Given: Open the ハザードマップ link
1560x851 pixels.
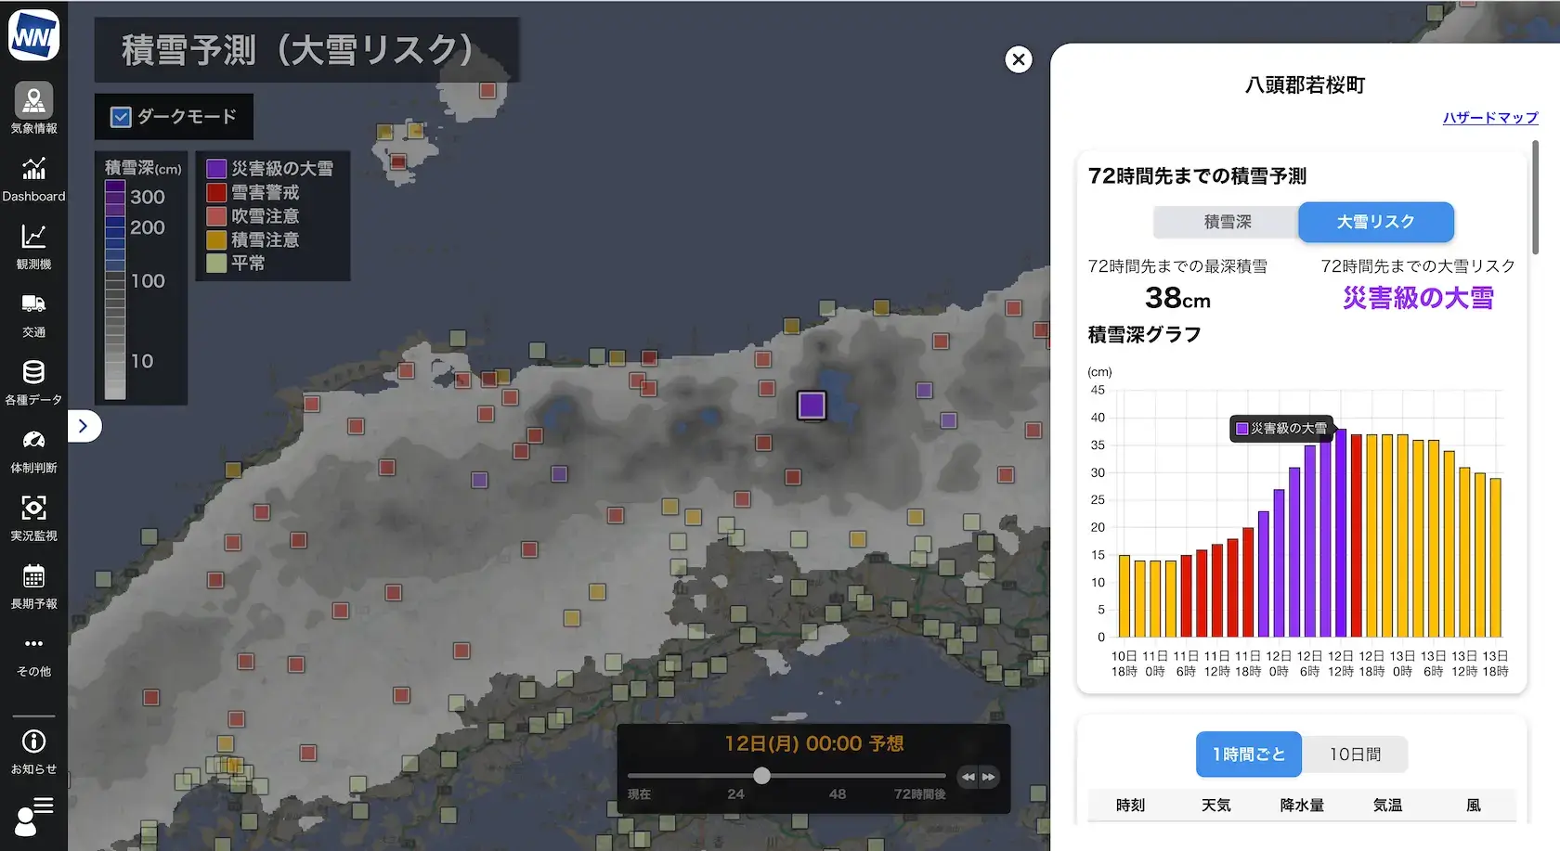Looking at the screenshot, I should [x=1488, y=118].
